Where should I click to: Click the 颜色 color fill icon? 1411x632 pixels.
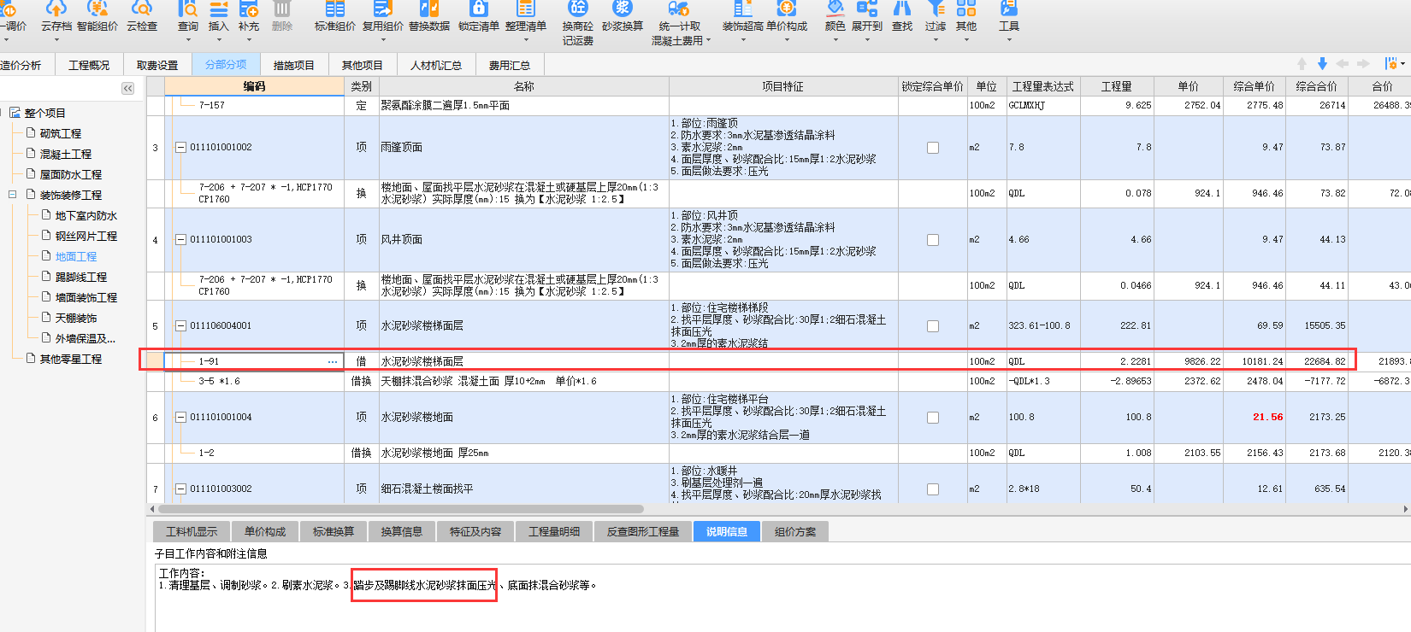pos(835,9)
